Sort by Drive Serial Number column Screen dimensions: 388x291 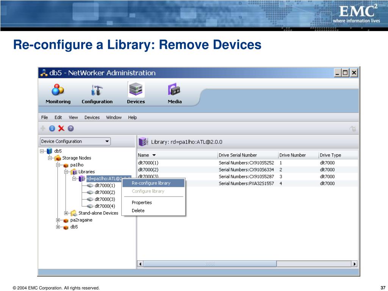(248, 155)
